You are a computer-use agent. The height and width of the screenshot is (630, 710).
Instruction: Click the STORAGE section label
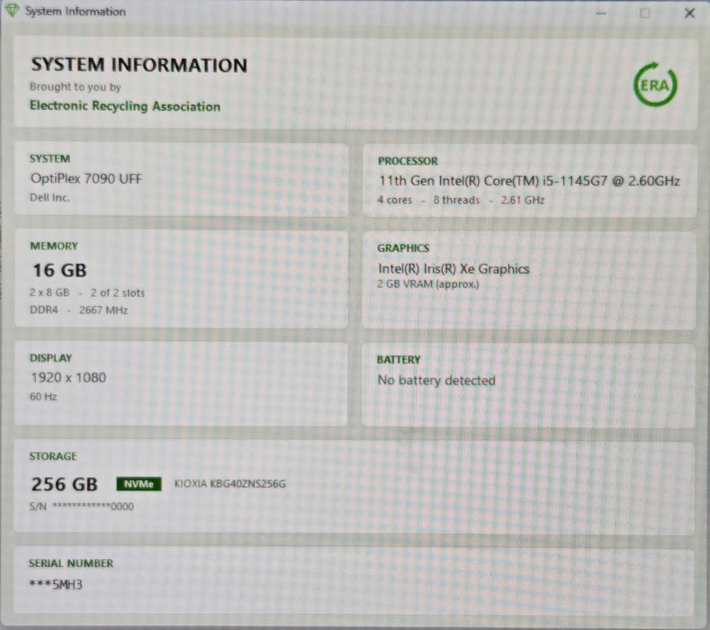(x=53, y=456)
